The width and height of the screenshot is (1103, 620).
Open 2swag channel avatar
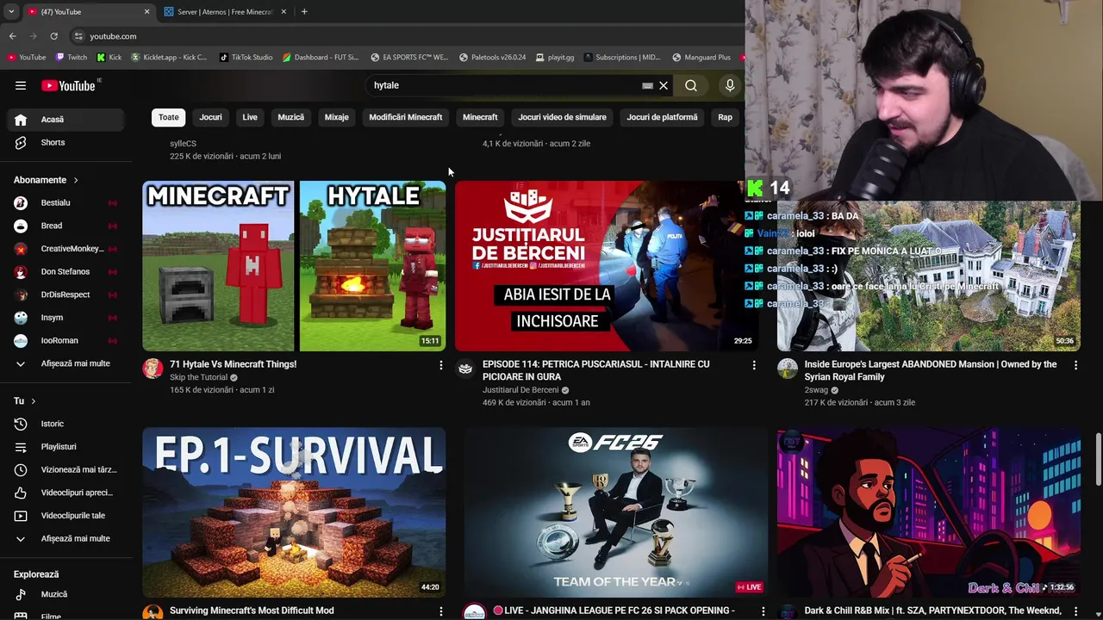point(788,369)
